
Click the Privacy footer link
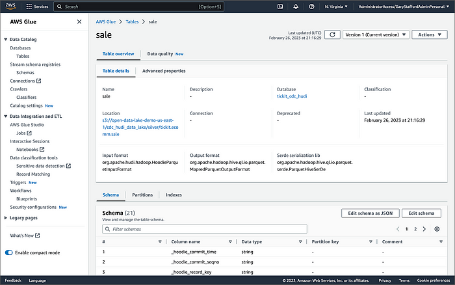coord(385,280)
